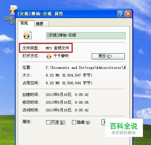Click the partially hidden button beside 隐藏

click(103, 122)
